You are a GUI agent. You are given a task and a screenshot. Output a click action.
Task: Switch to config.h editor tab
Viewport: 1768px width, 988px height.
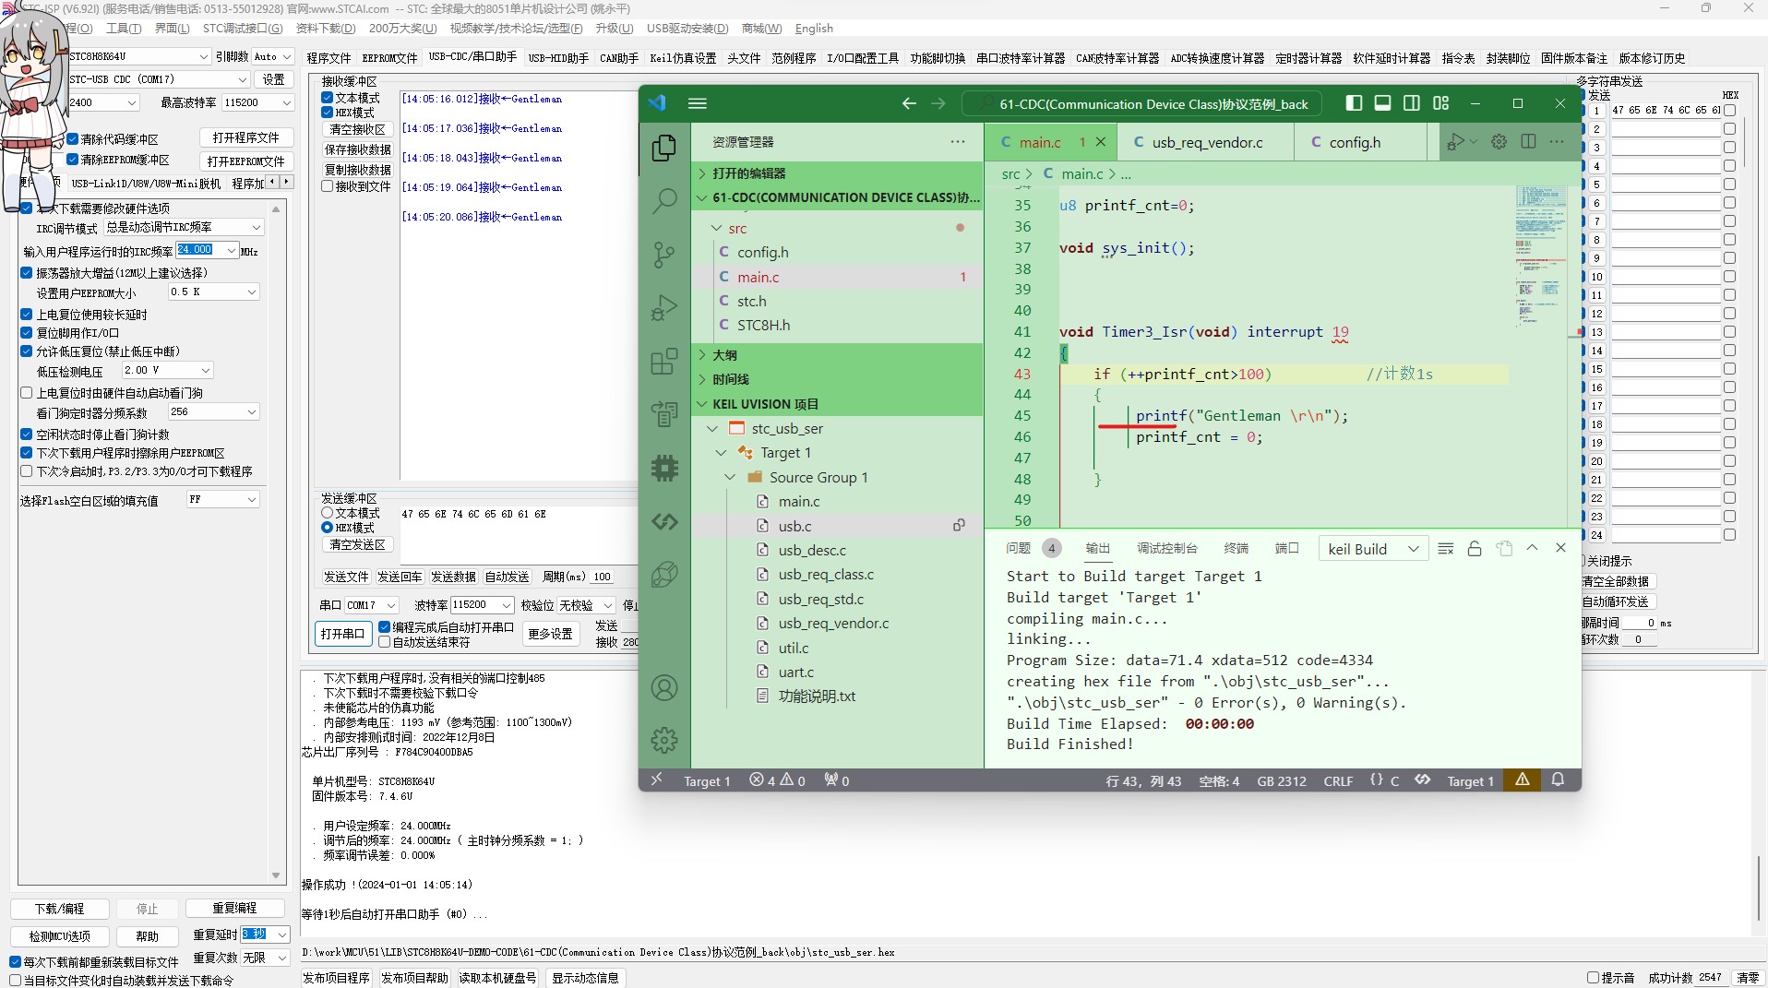(1354, 142)
